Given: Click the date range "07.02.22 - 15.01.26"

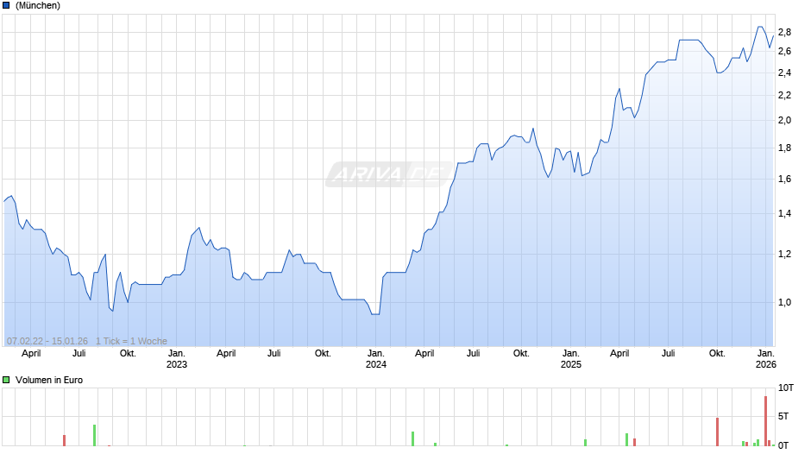Looking at the screenshot, I should 47,341.
